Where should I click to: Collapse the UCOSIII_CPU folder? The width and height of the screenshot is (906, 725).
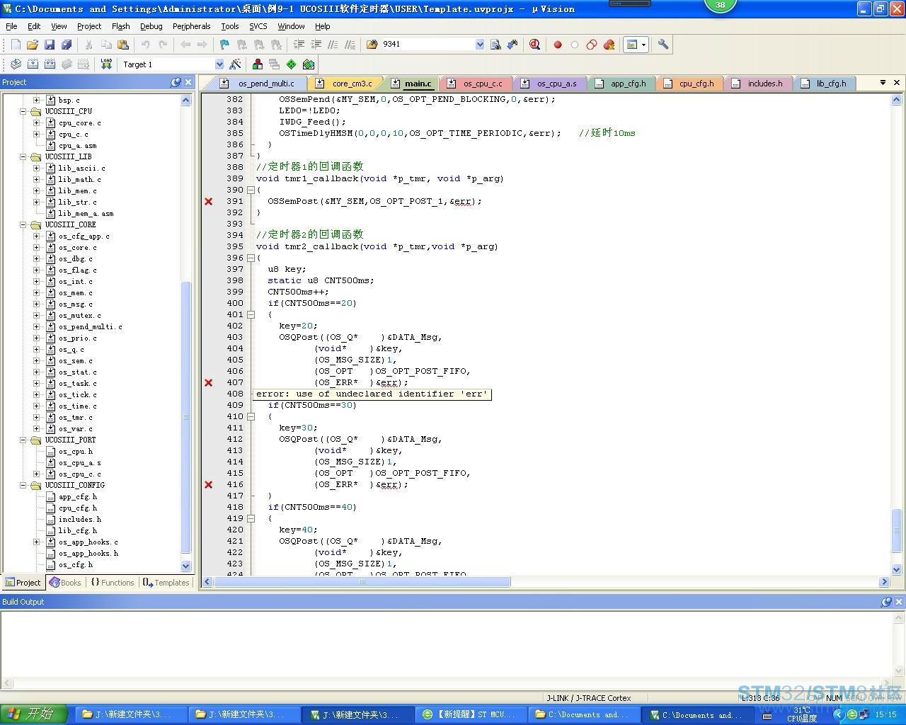click(23, 111)
